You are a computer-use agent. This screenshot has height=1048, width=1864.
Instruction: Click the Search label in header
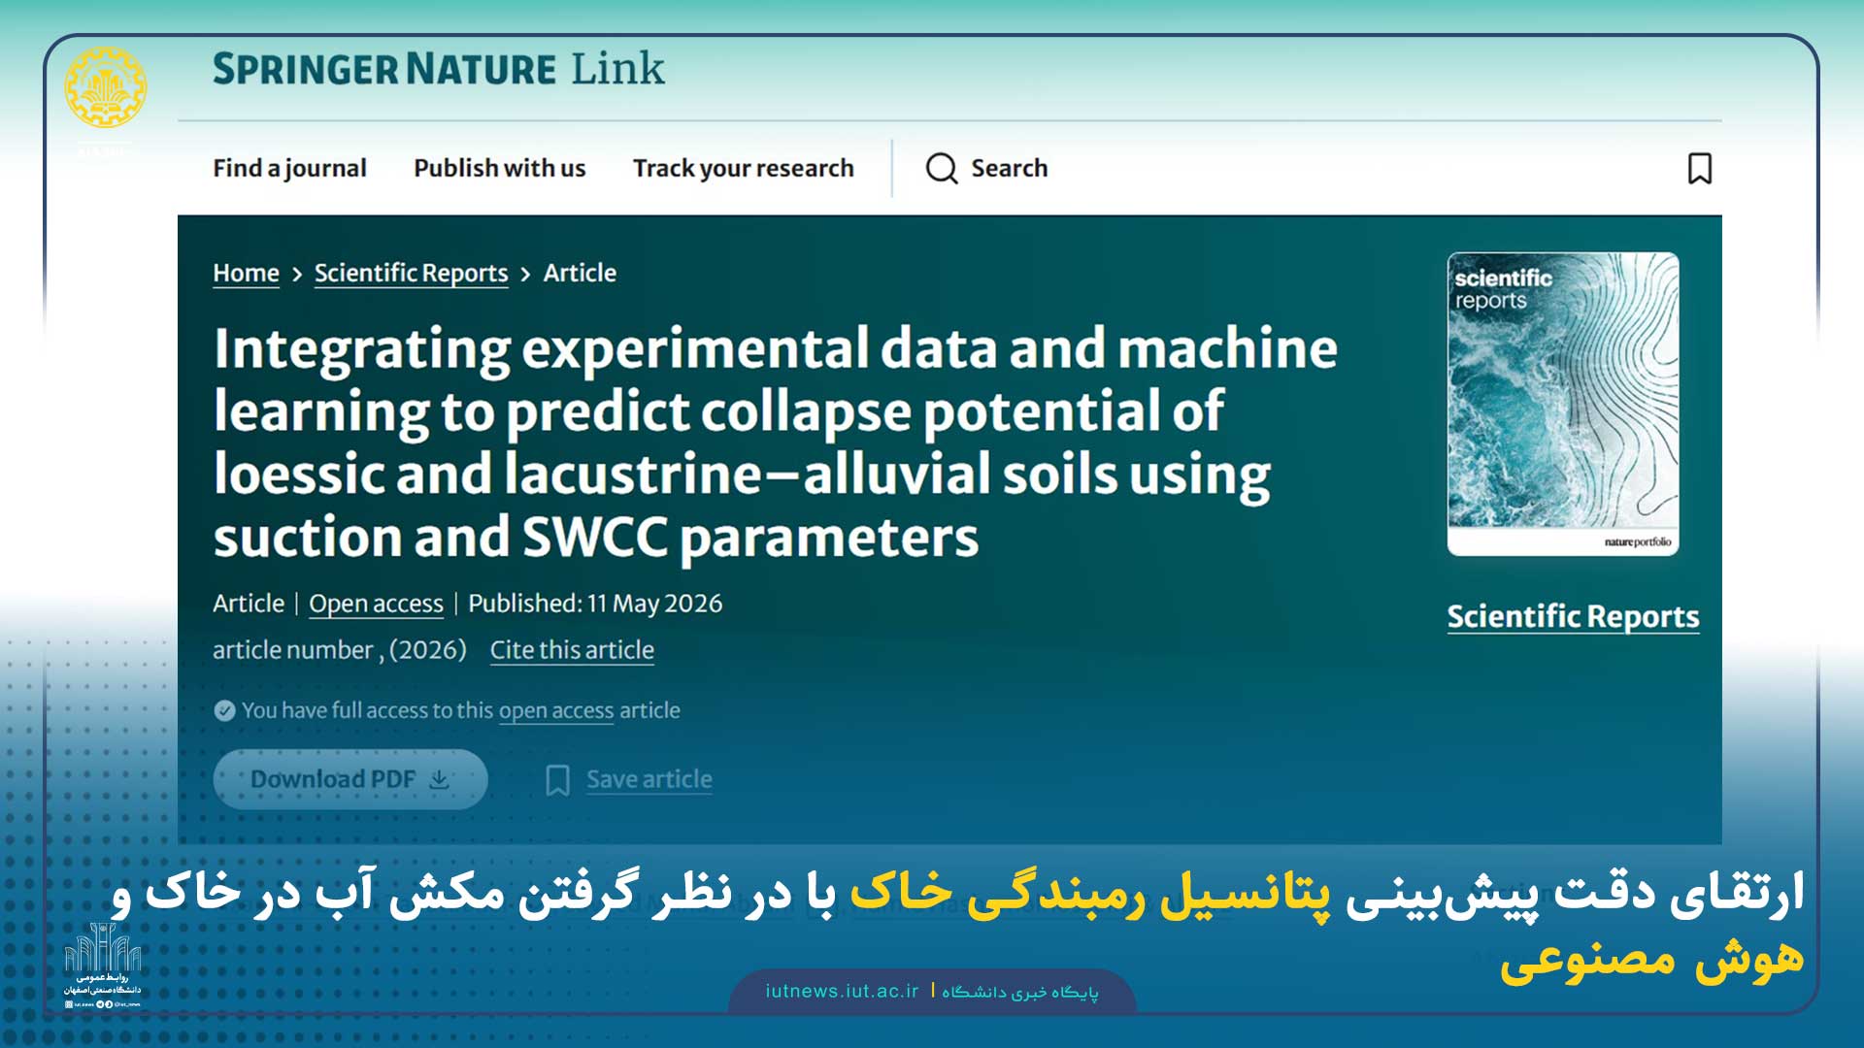[x=1010, y=168]
